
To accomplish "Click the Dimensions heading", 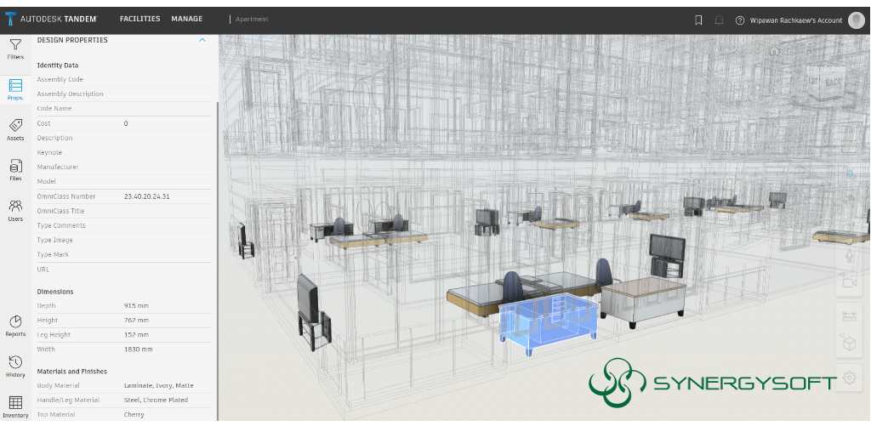I will point(55,292).
